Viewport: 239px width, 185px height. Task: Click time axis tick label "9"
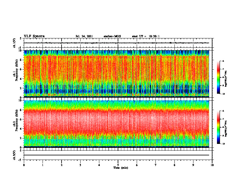[193, 165]
